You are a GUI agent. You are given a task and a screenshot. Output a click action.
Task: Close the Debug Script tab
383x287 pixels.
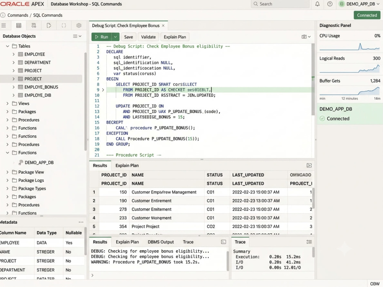point(163,26)
